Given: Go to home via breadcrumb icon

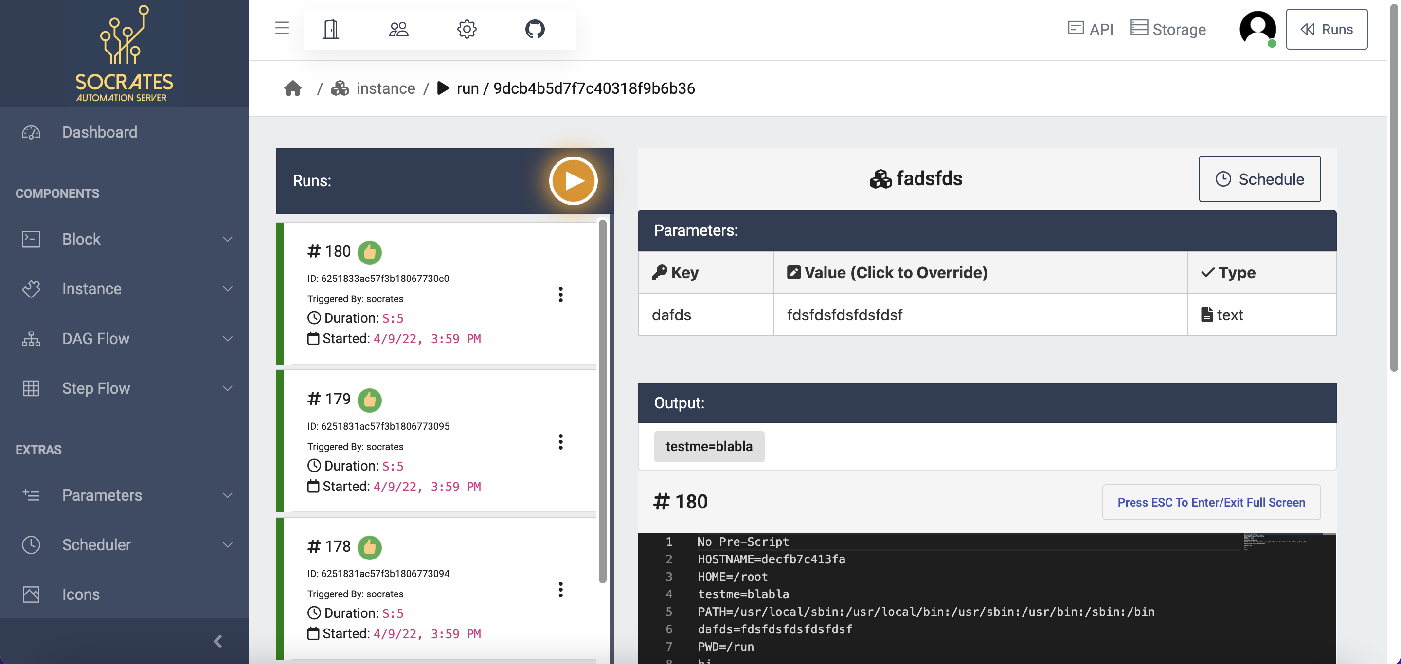Looking at the screenshot, I should click(x=292, y=88).
